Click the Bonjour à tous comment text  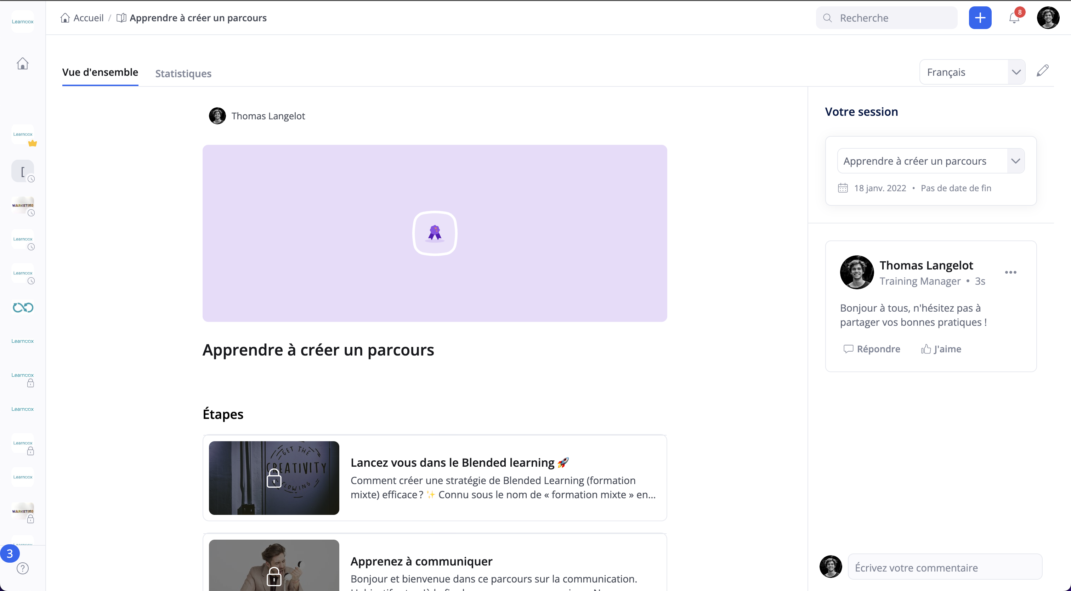point(913,315)
